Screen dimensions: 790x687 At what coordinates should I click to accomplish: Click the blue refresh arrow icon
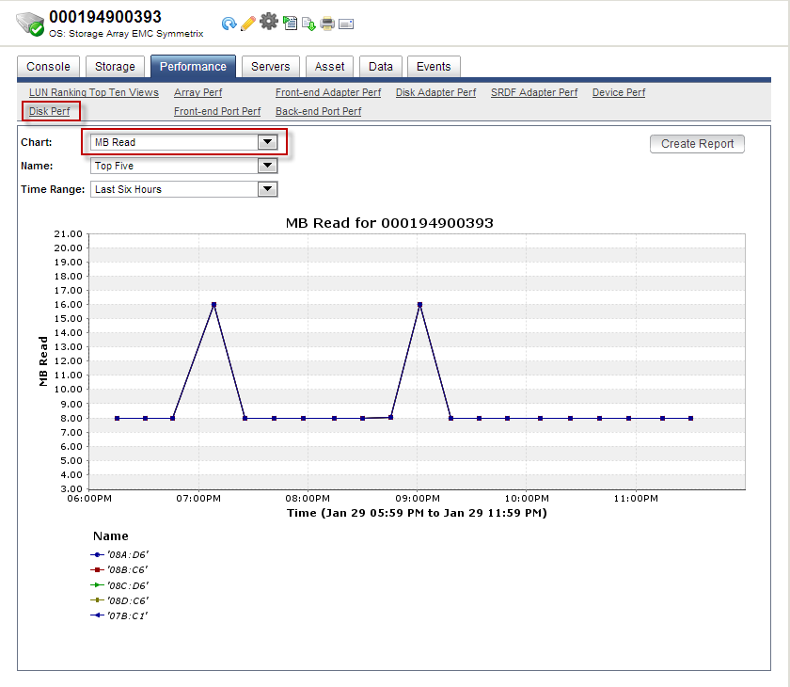pos(229,24)
